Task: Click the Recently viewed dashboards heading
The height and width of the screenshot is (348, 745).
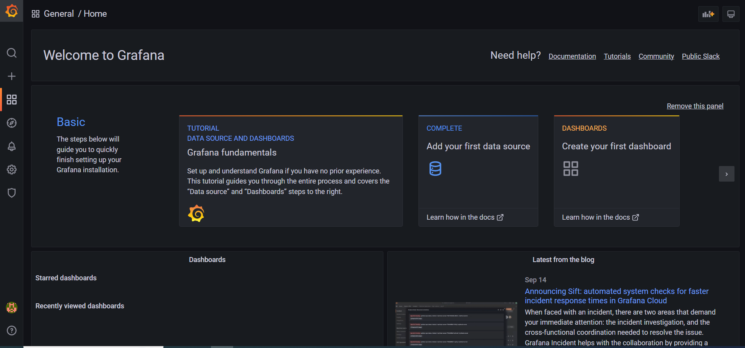Action: pyautogui.click(x=80, y=306)
